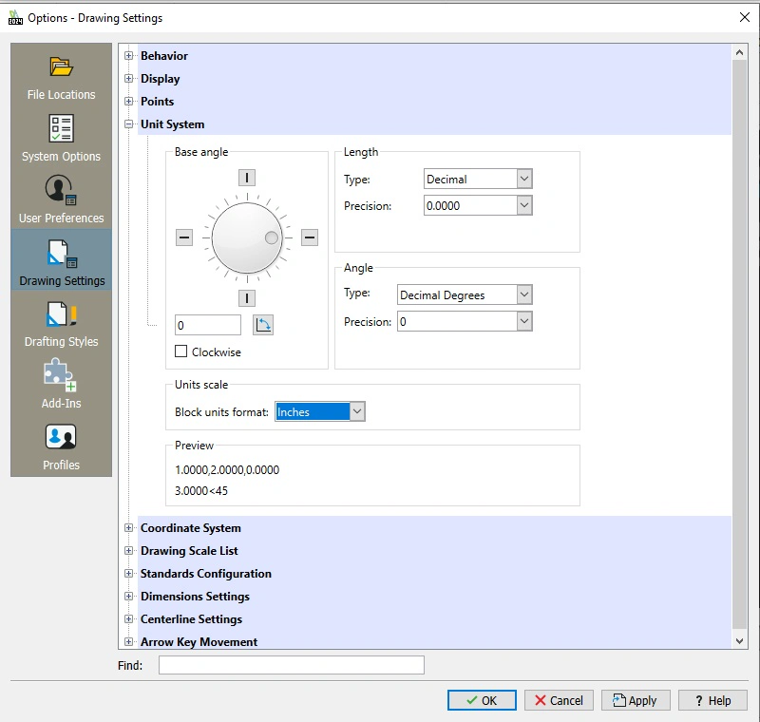Click the Behavior tree label
The width and height of the screenshot is (760, 722).
click(164, 56)
